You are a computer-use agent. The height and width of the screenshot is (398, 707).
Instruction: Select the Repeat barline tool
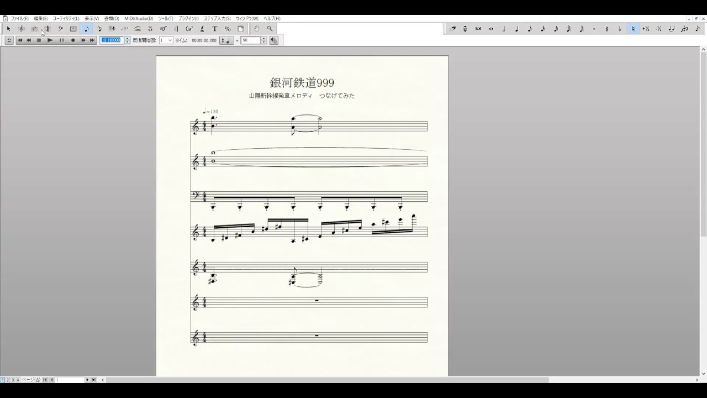point(176,29)
